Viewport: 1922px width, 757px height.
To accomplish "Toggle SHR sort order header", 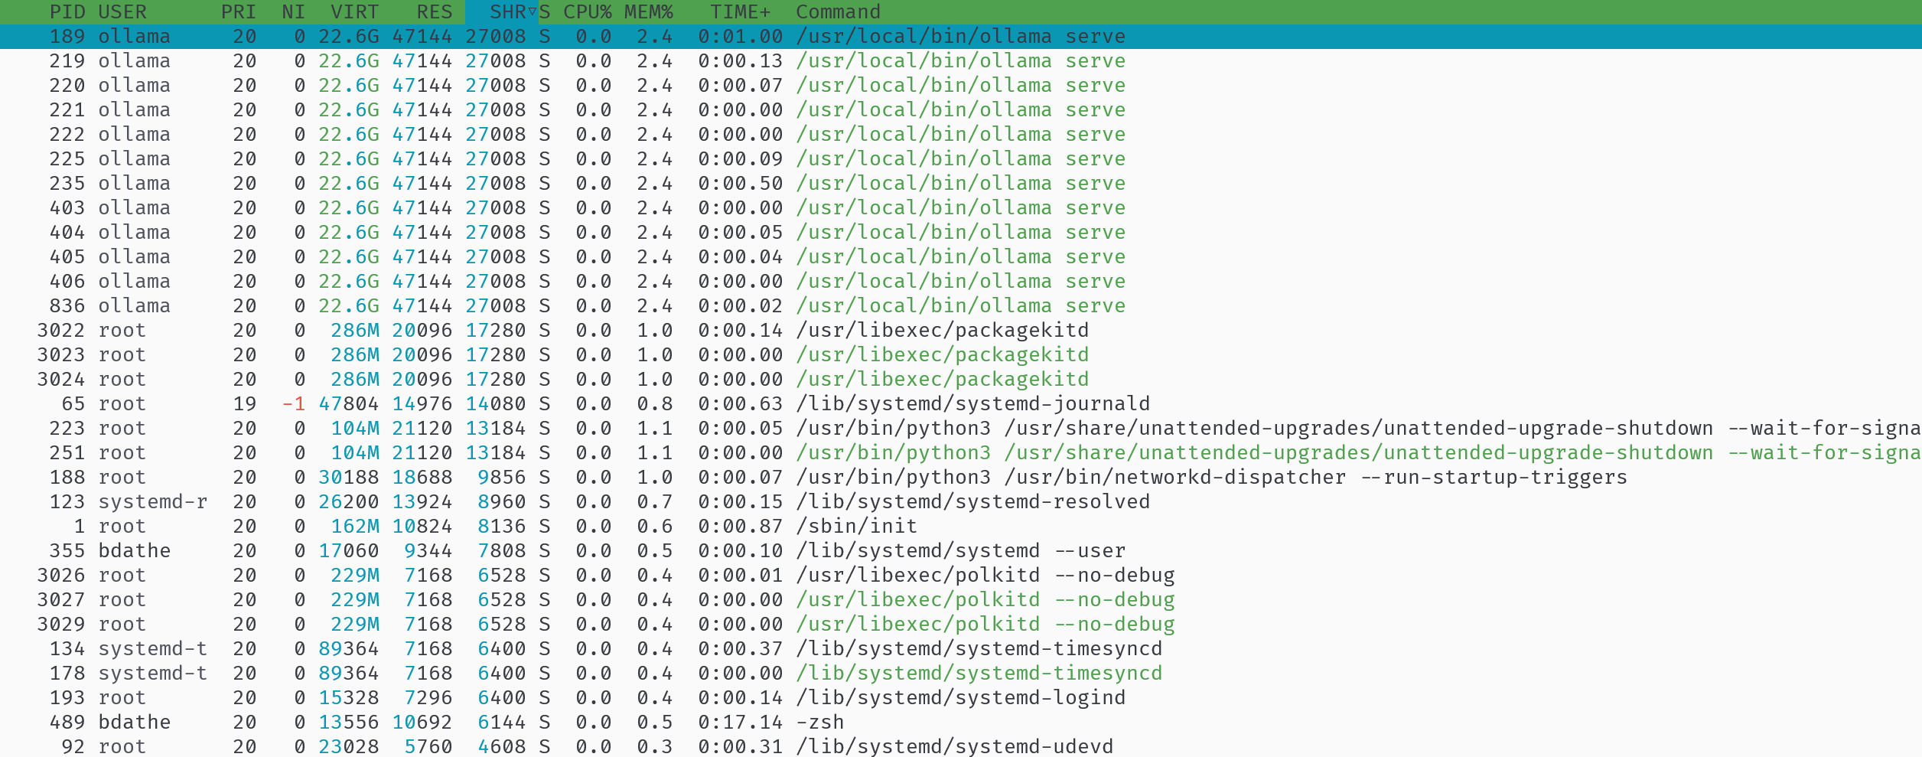I will (501, 12).
